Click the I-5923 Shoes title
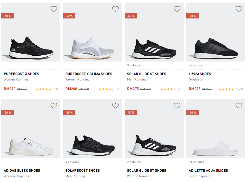The width and height of the screenshot is (250, 182). point(200,74)
